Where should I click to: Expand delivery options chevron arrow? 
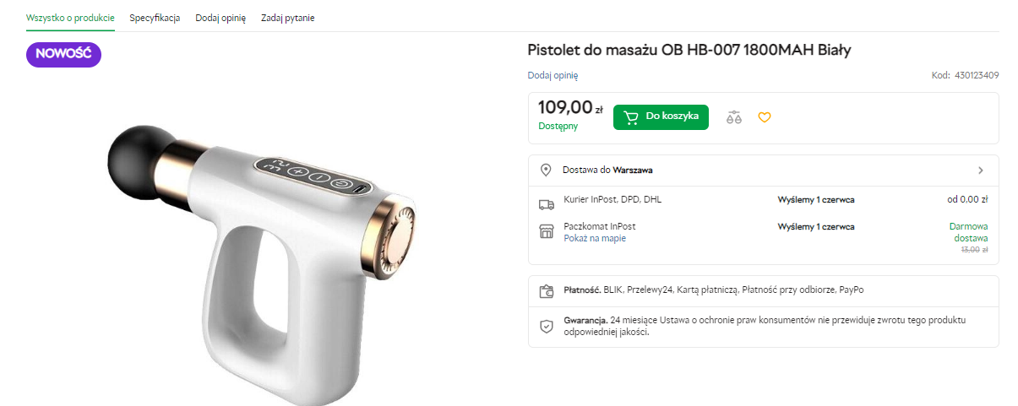tap(980, 171)
